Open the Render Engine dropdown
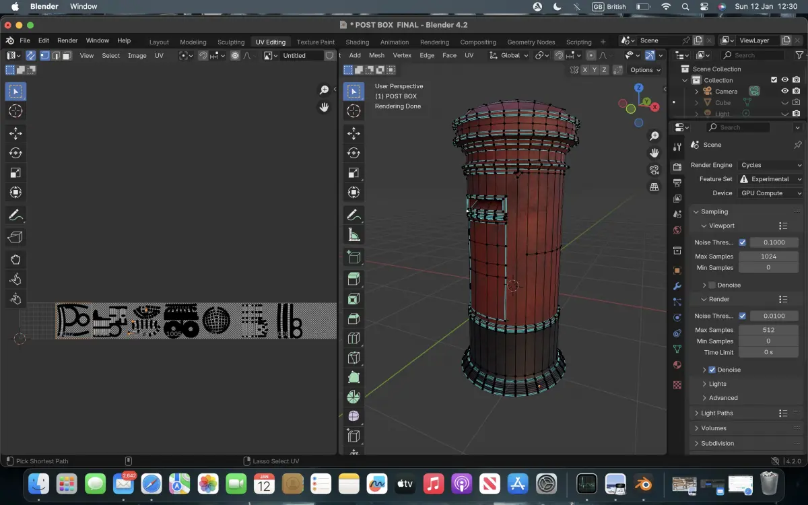The width and height of the screenshot is (808, 505). (770, 165)
